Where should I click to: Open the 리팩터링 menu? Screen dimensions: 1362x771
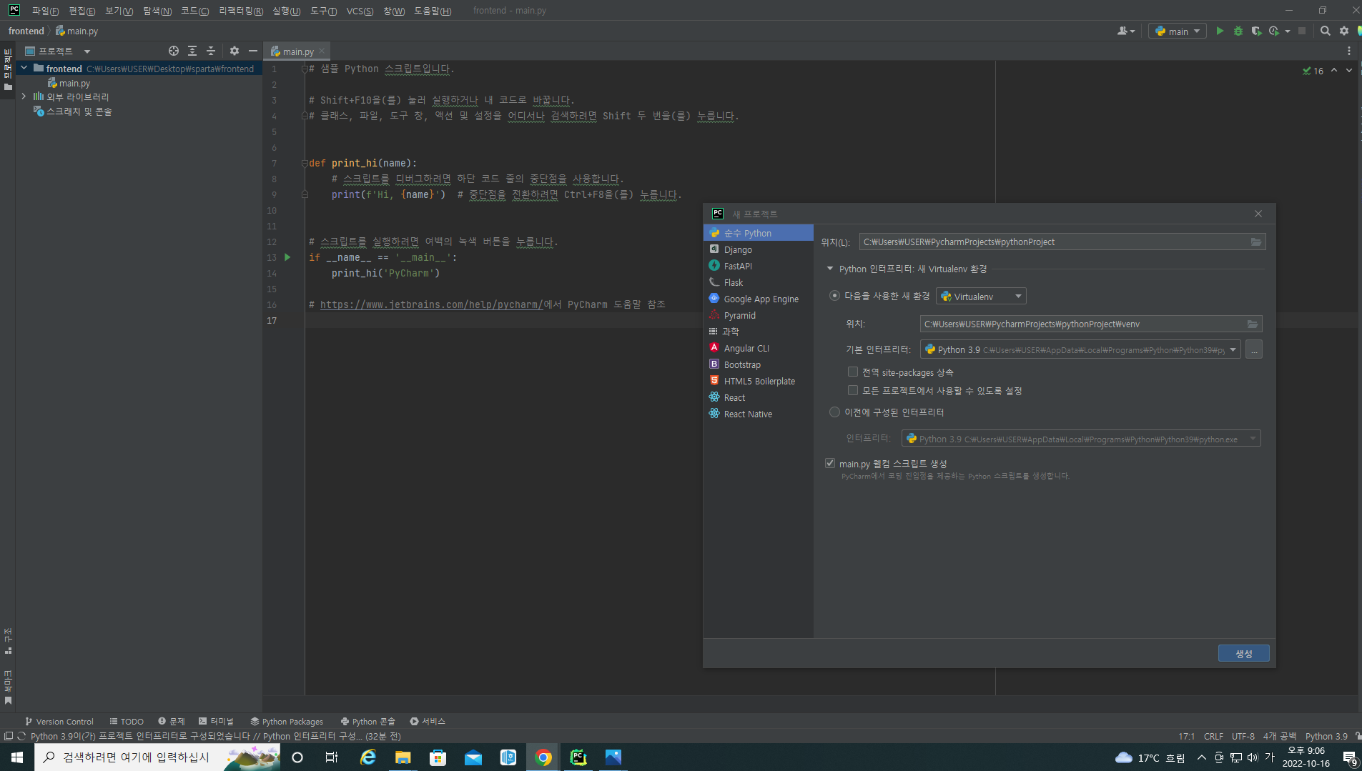(x=241, y=11)
